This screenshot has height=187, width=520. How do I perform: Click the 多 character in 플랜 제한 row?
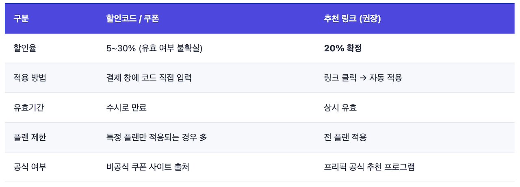[203, 137]
